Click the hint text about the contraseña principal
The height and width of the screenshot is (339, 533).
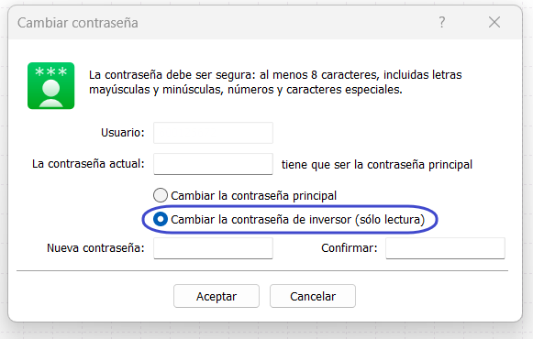pos(377,165)
